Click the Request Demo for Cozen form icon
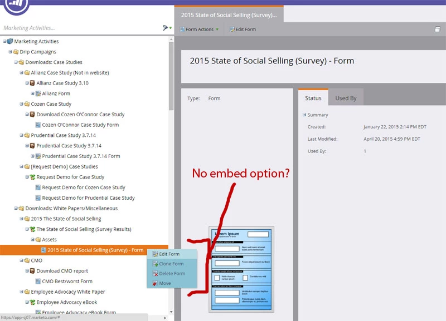446x321 pixels. tap(38, 187)
